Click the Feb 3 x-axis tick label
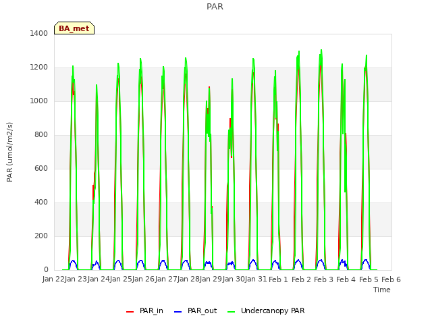Viewport: 432px width, 324px height. (323, 279)
